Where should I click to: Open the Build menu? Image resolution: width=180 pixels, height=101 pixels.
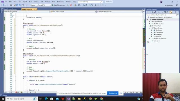[x=31, y=2]
